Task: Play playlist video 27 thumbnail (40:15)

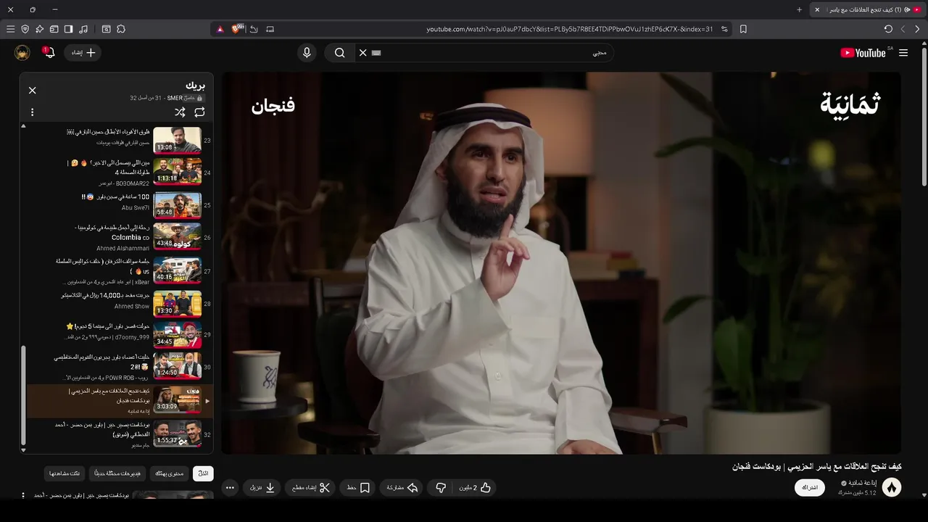Action: click(x=177, y=270)
